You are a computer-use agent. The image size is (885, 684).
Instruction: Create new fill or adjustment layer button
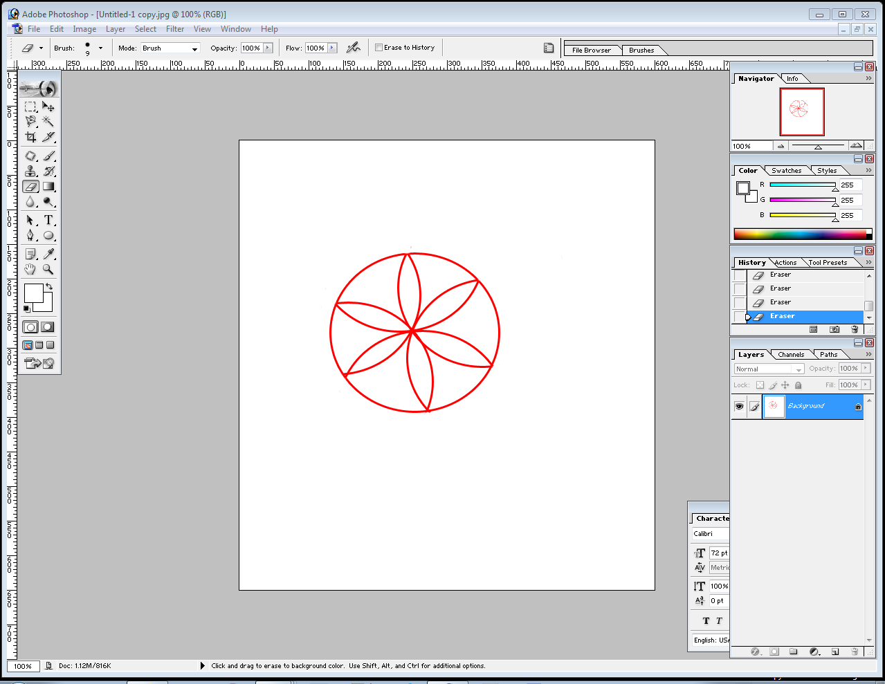[x=814, y=651]
